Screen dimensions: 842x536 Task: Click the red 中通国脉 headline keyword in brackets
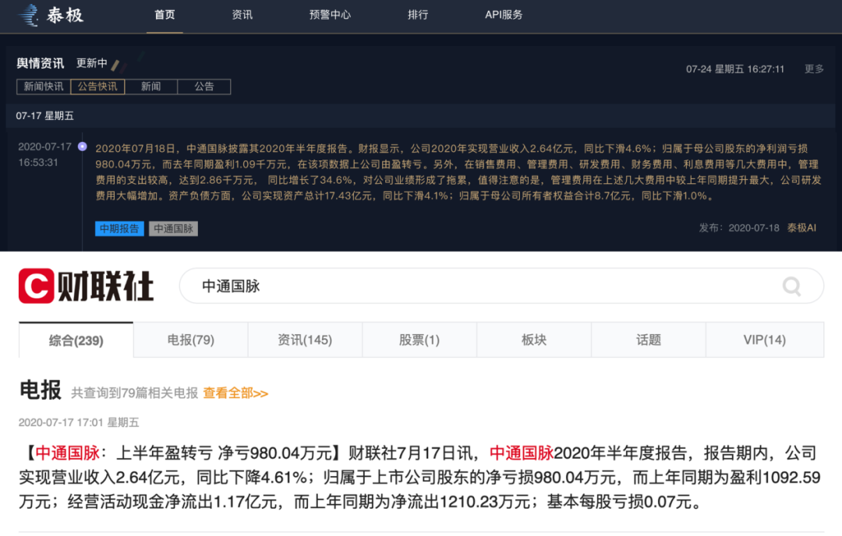tap(68, 453)
